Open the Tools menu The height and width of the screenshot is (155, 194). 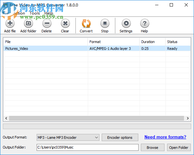35,13
